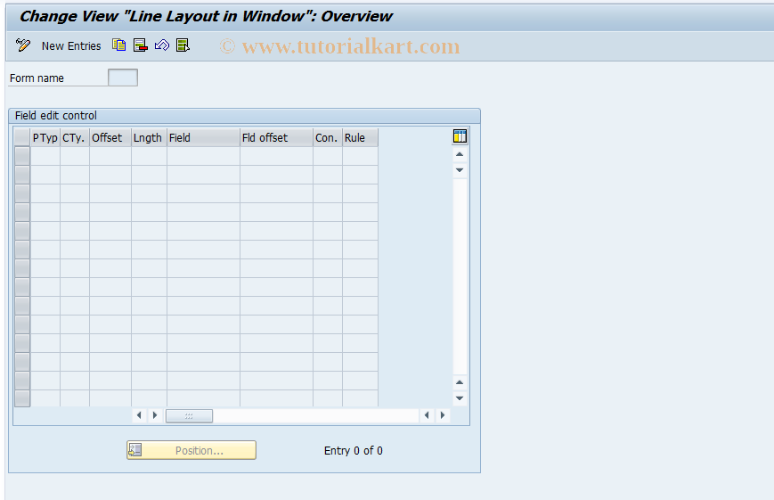Click the first empty cell under the Field column
Image resolution: width=774 pixels, height=500 pixels.
click(x=203, y=156)
